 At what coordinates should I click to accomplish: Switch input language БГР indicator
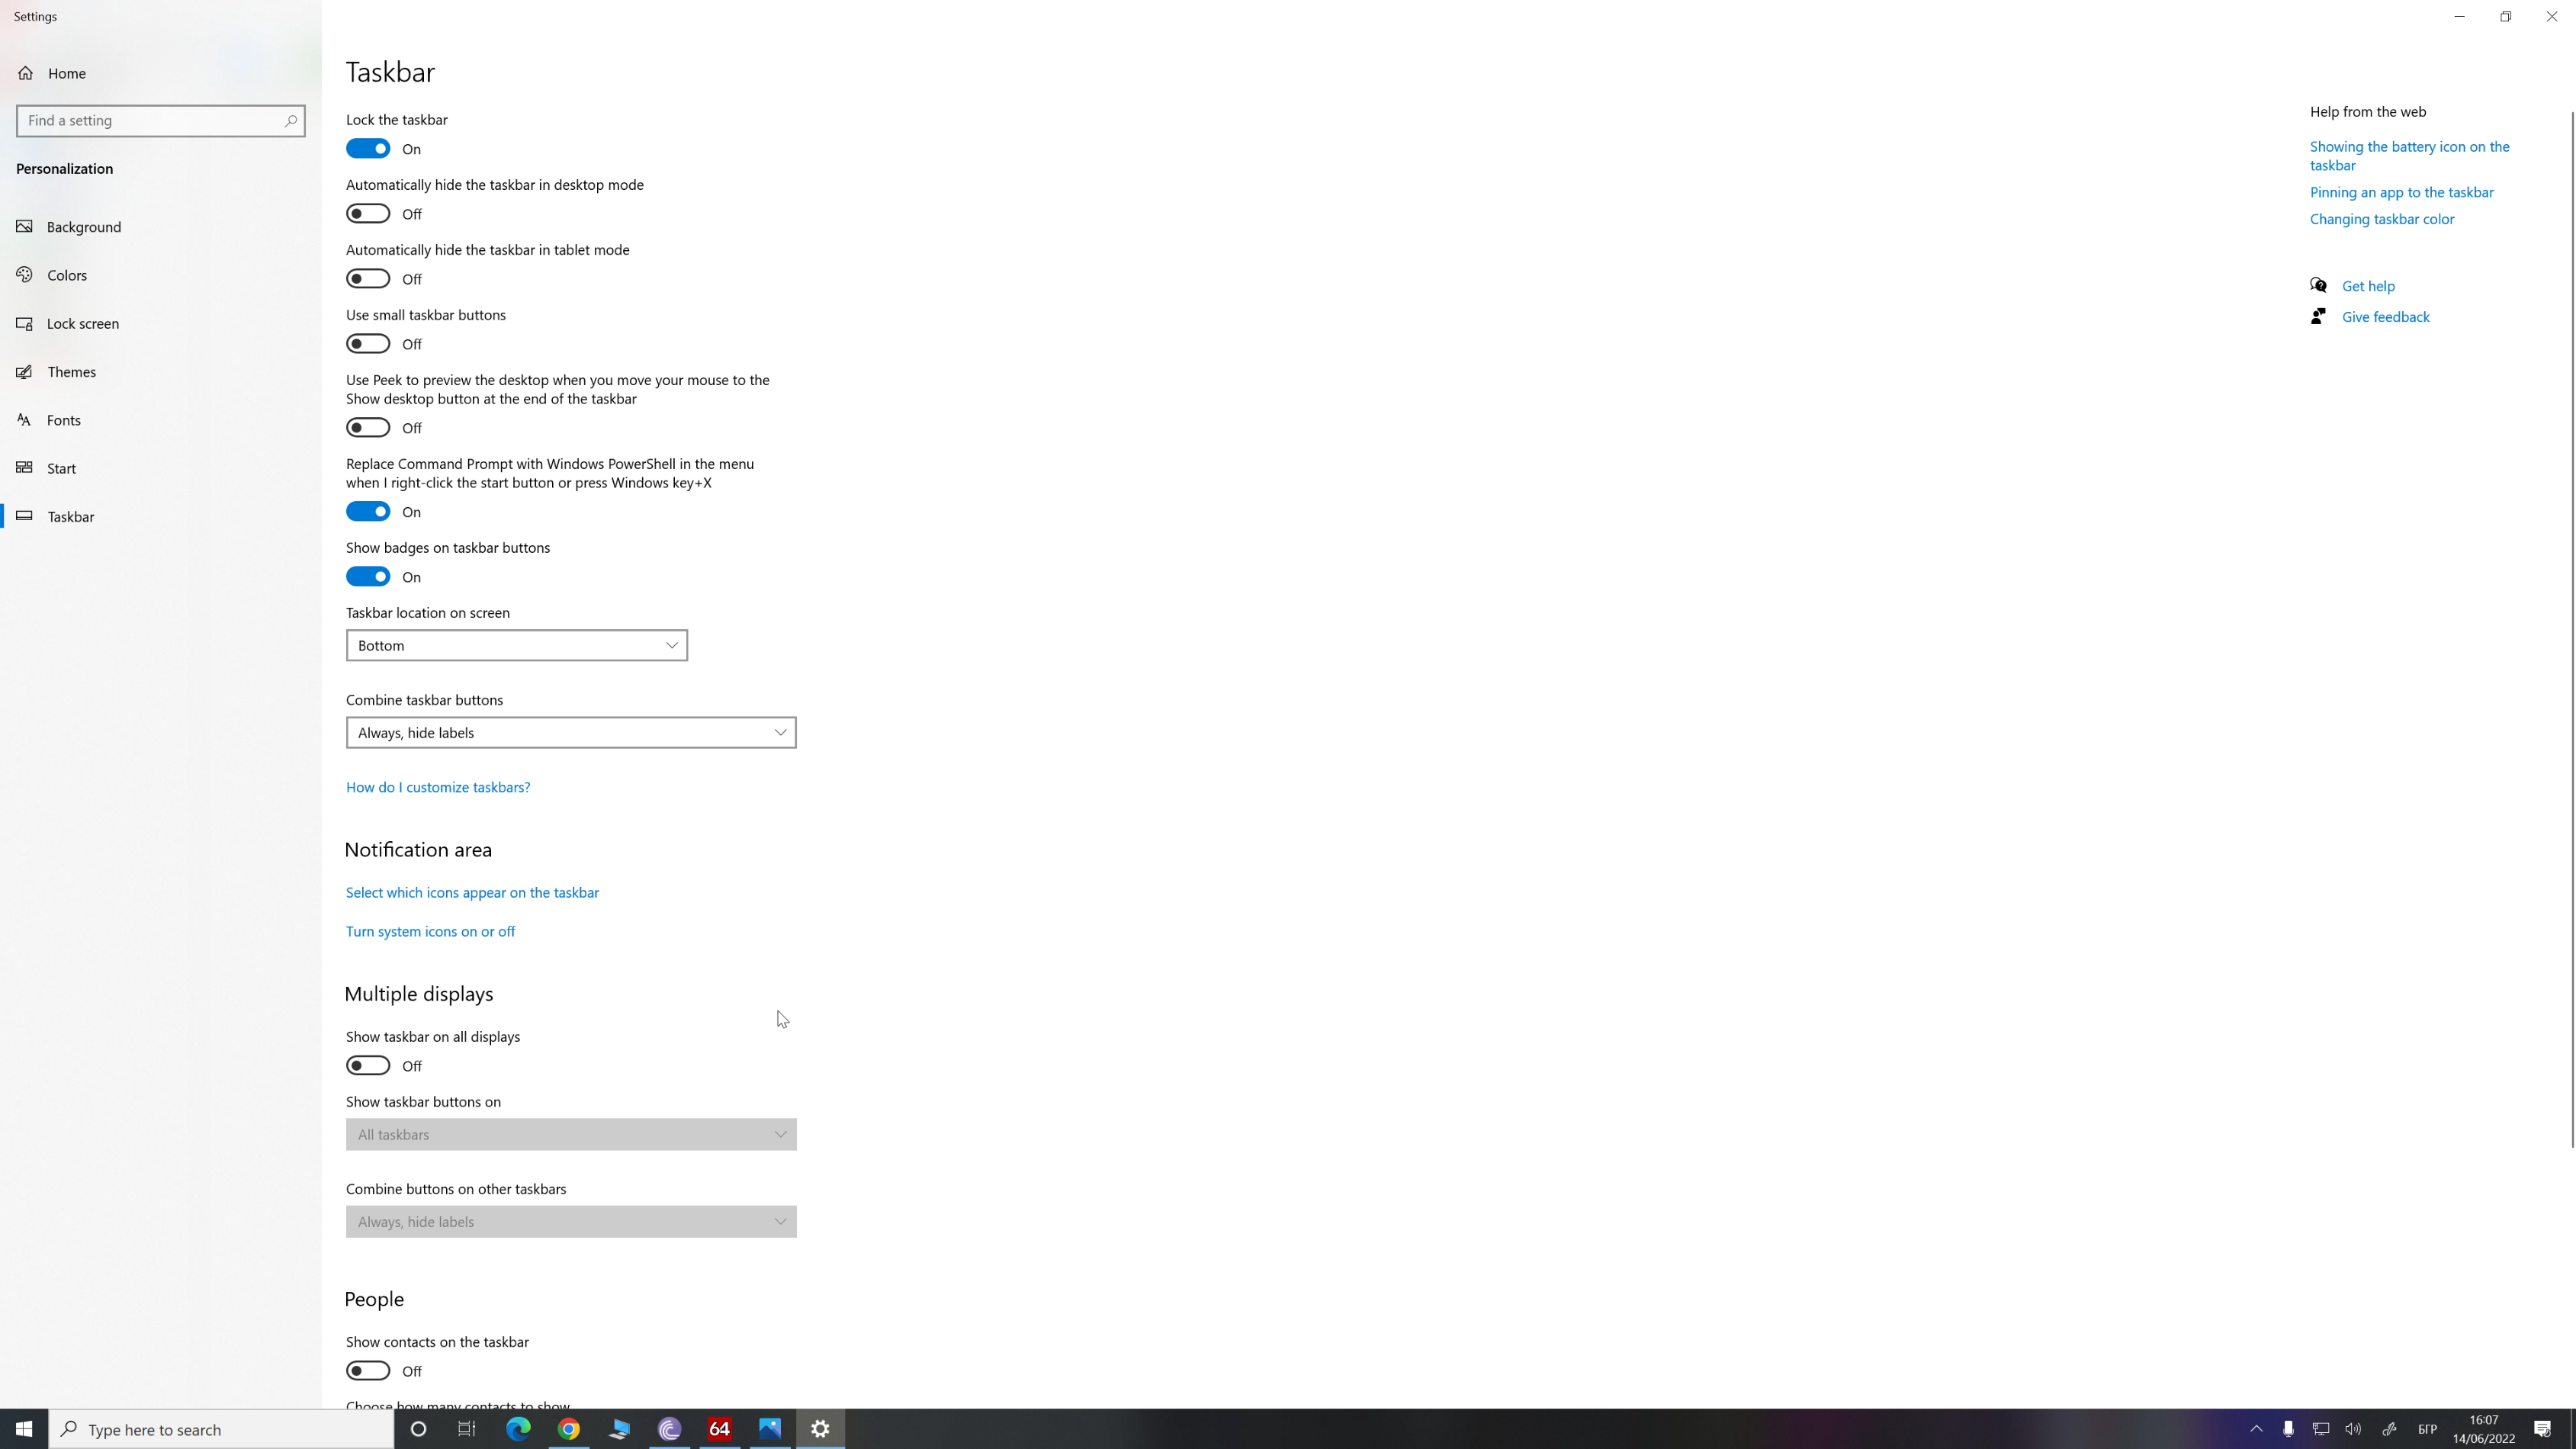point(2427,1429)
